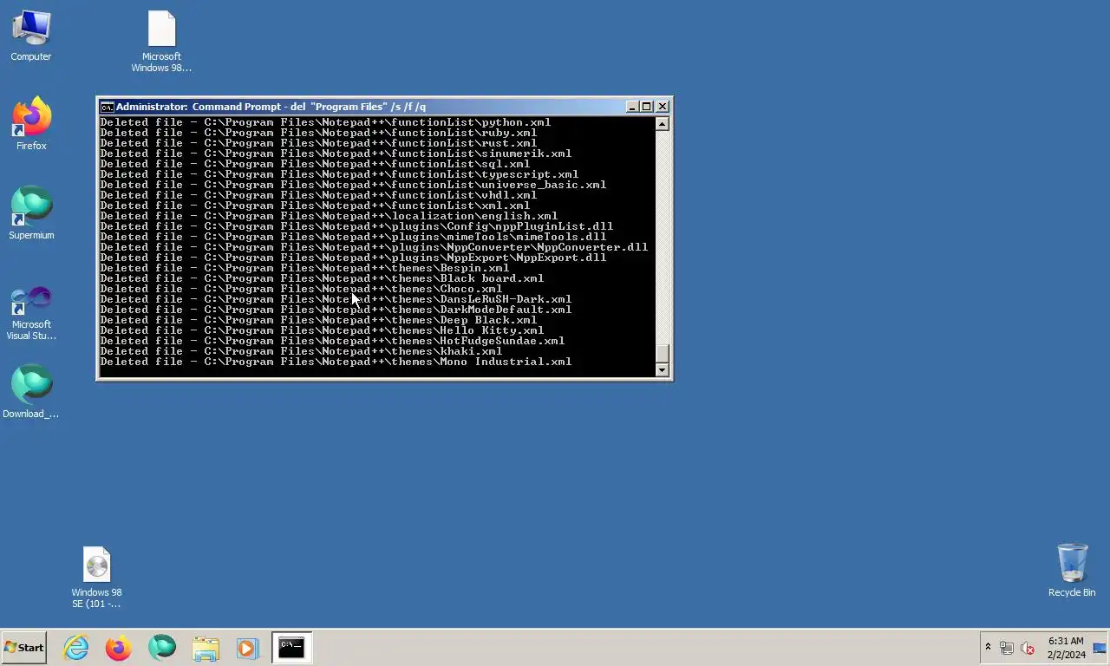Image resolution: width=1110 pixels, height=666 pixels.
Task: Click the line ending with typescript.xml
Action: coord(339,174)
